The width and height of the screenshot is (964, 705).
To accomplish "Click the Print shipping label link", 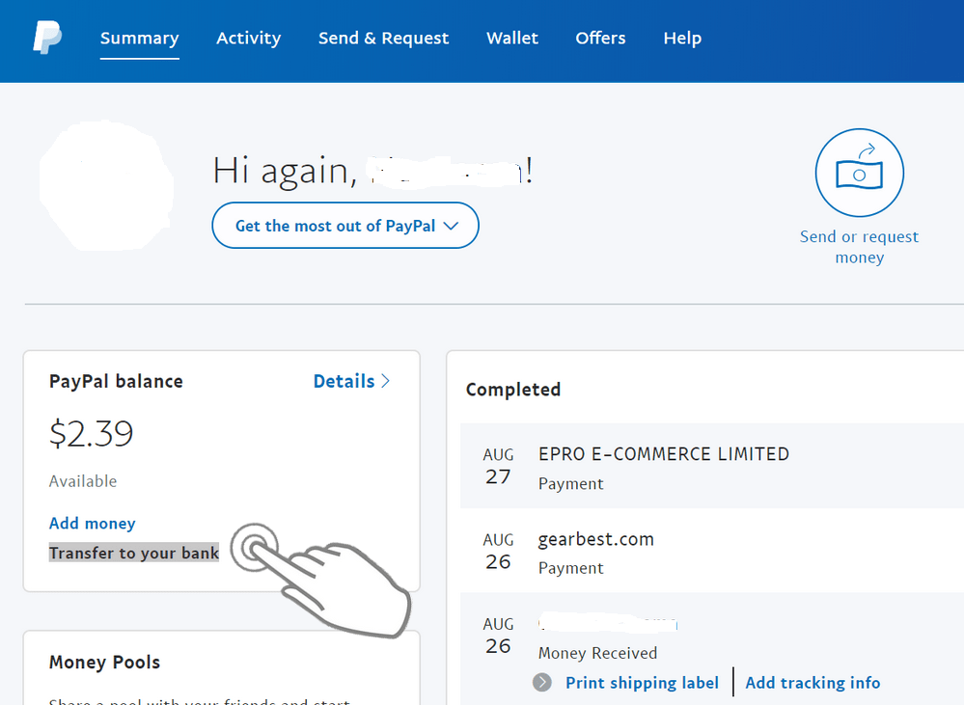I will [642, 683].
